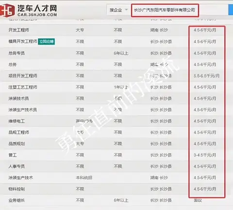Click the 本科统招 education cell
This screenshot has width=233, height=210.
[x=84, y=178]
